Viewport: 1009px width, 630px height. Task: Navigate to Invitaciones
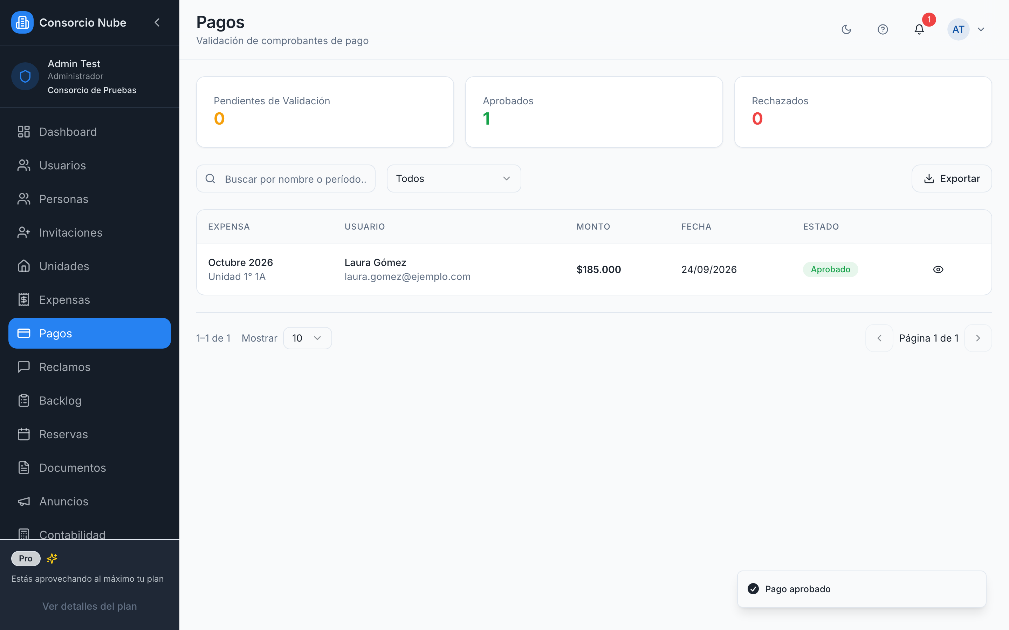point(90,232)
